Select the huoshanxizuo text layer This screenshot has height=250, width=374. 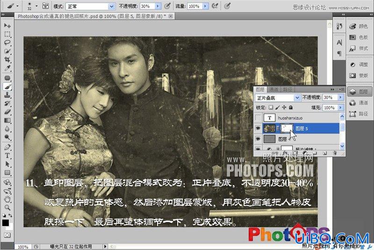(x=301, y=118)
